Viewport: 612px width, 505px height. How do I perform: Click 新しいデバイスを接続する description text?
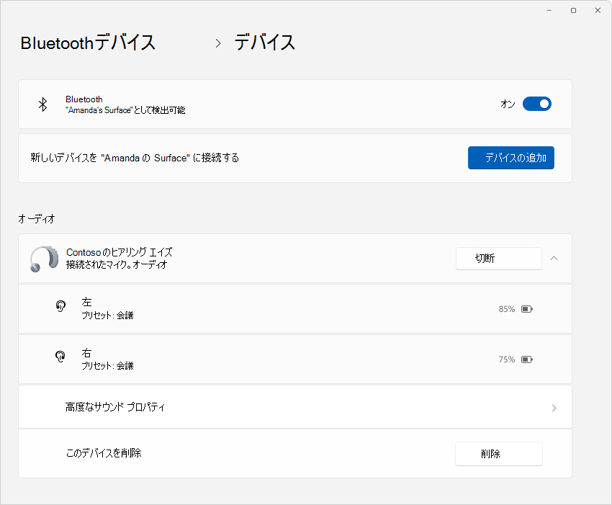135,158
